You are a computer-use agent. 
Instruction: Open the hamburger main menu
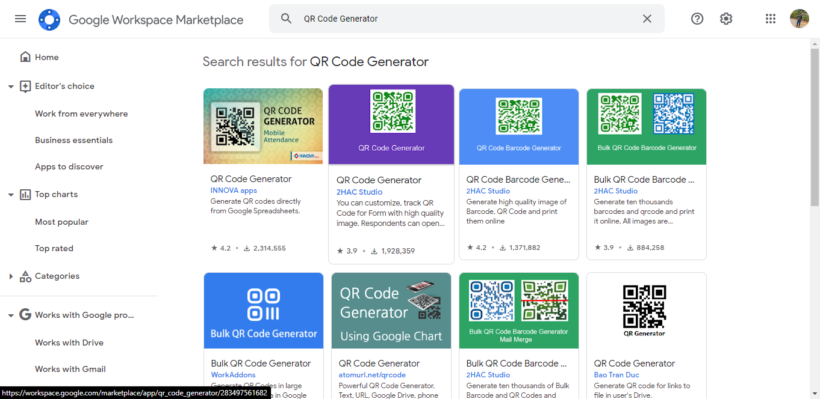tap(20, 19)
